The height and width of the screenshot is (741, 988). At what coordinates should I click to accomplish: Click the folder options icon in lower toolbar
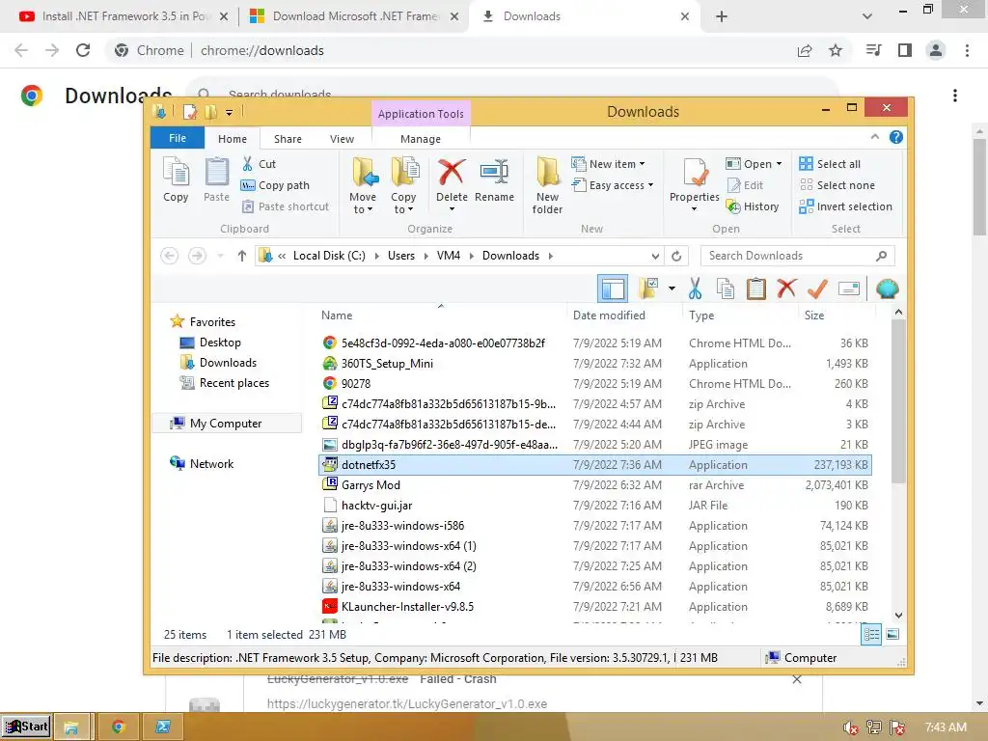648,289
